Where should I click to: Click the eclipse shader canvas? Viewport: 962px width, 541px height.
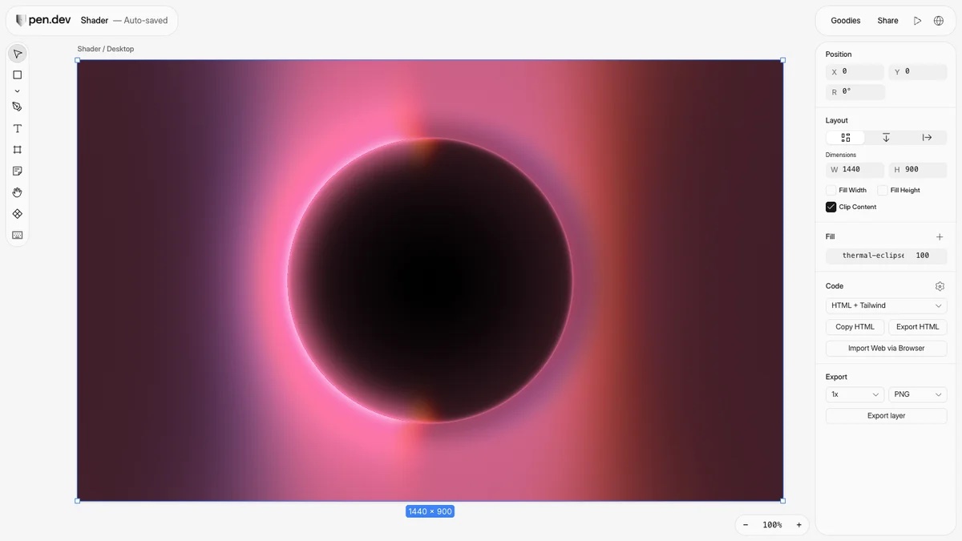(x=430, y=281)
